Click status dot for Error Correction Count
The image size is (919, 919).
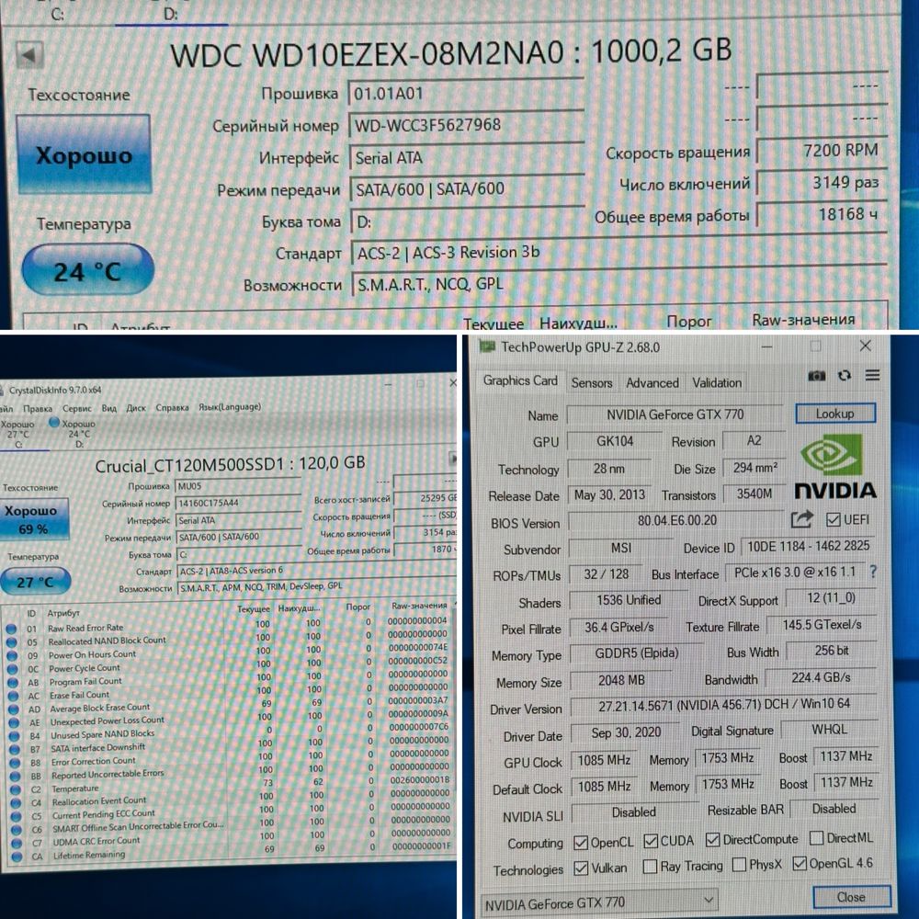coord(15,763)
